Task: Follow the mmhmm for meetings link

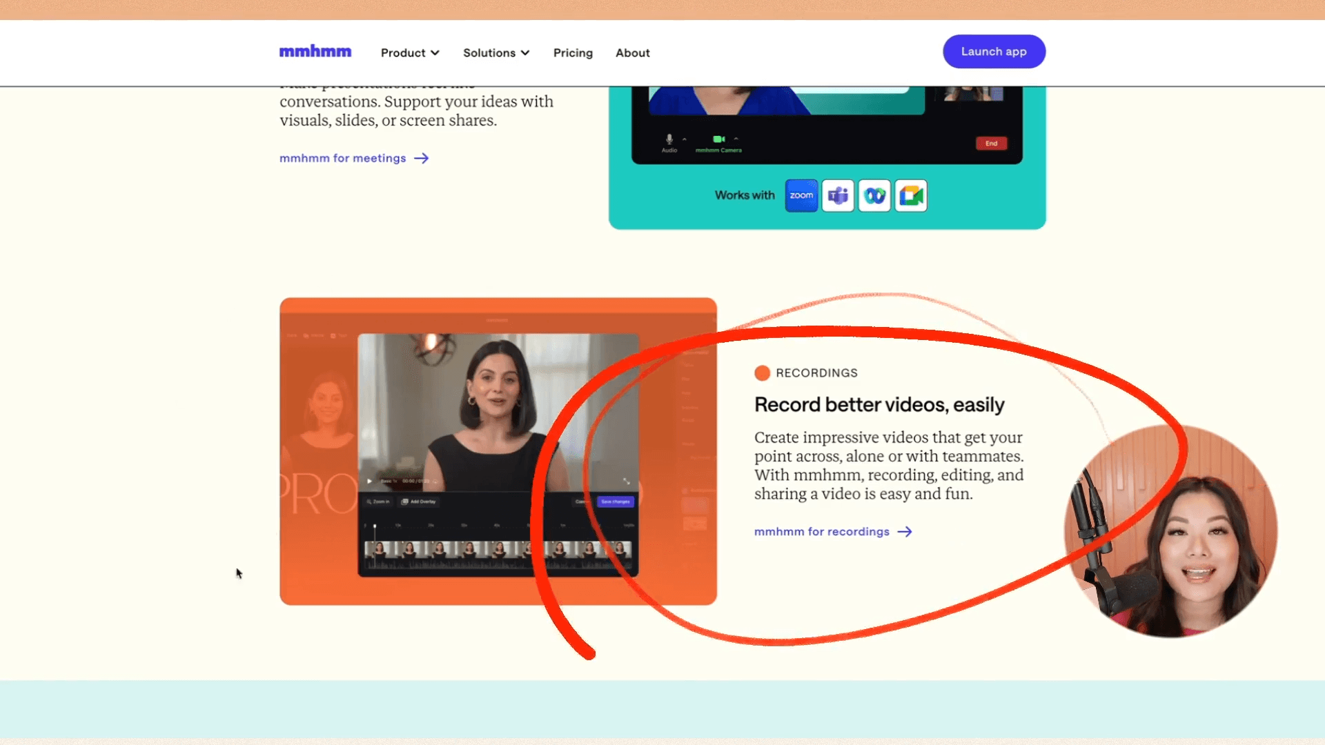Action: pos(354,159)
